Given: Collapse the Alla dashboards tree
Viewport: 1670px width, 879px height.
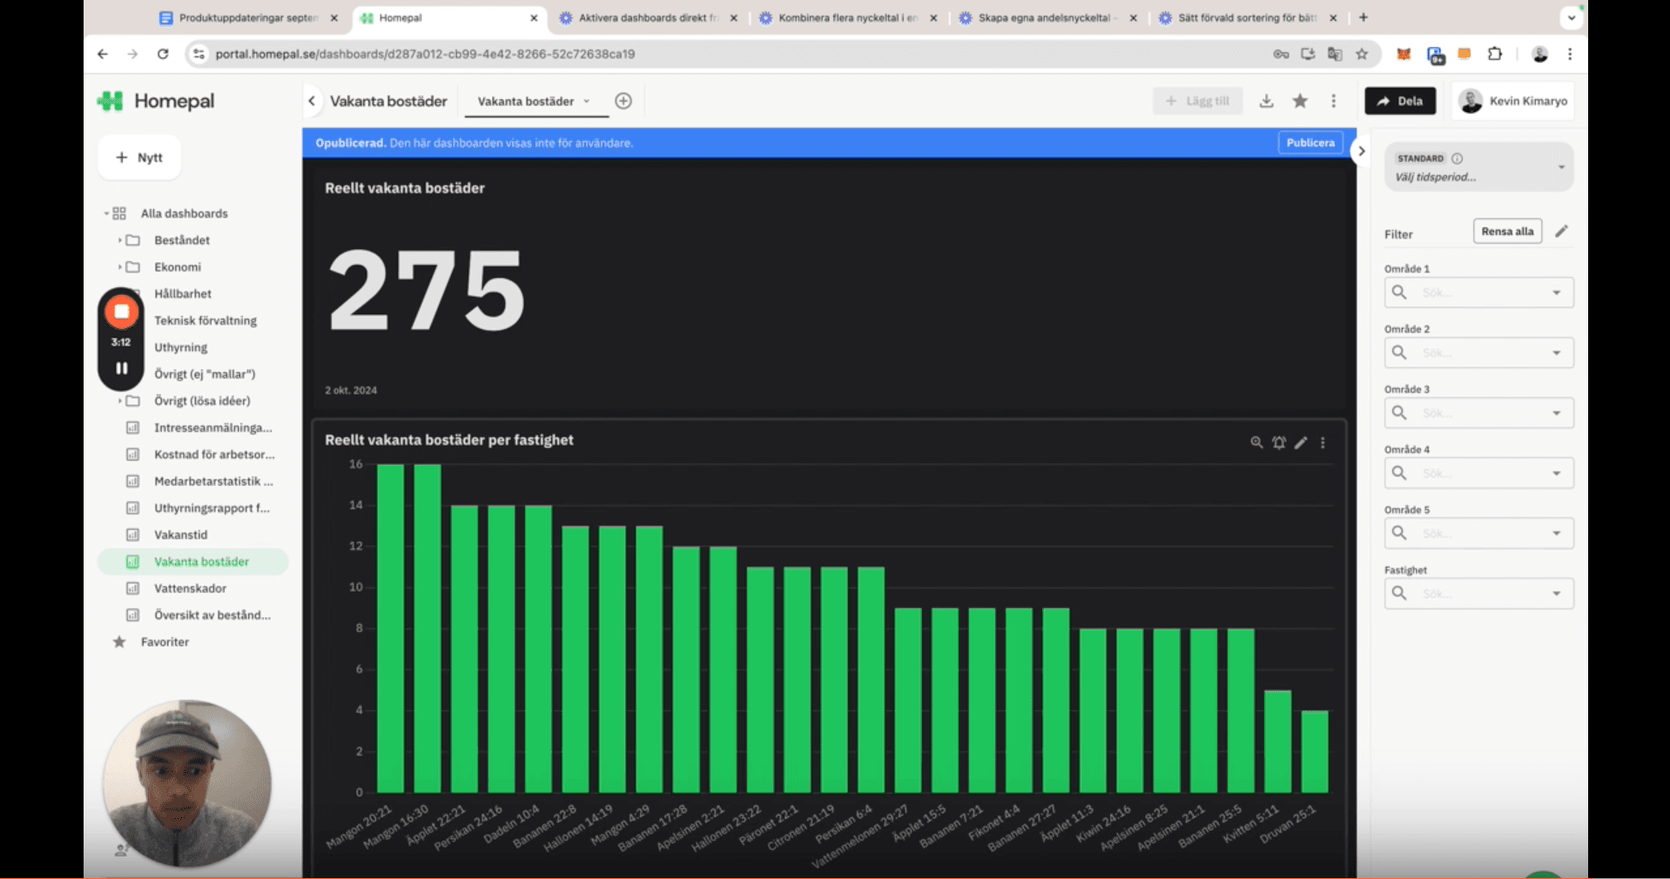Looking at the screenshot, I should coord(106,213).
